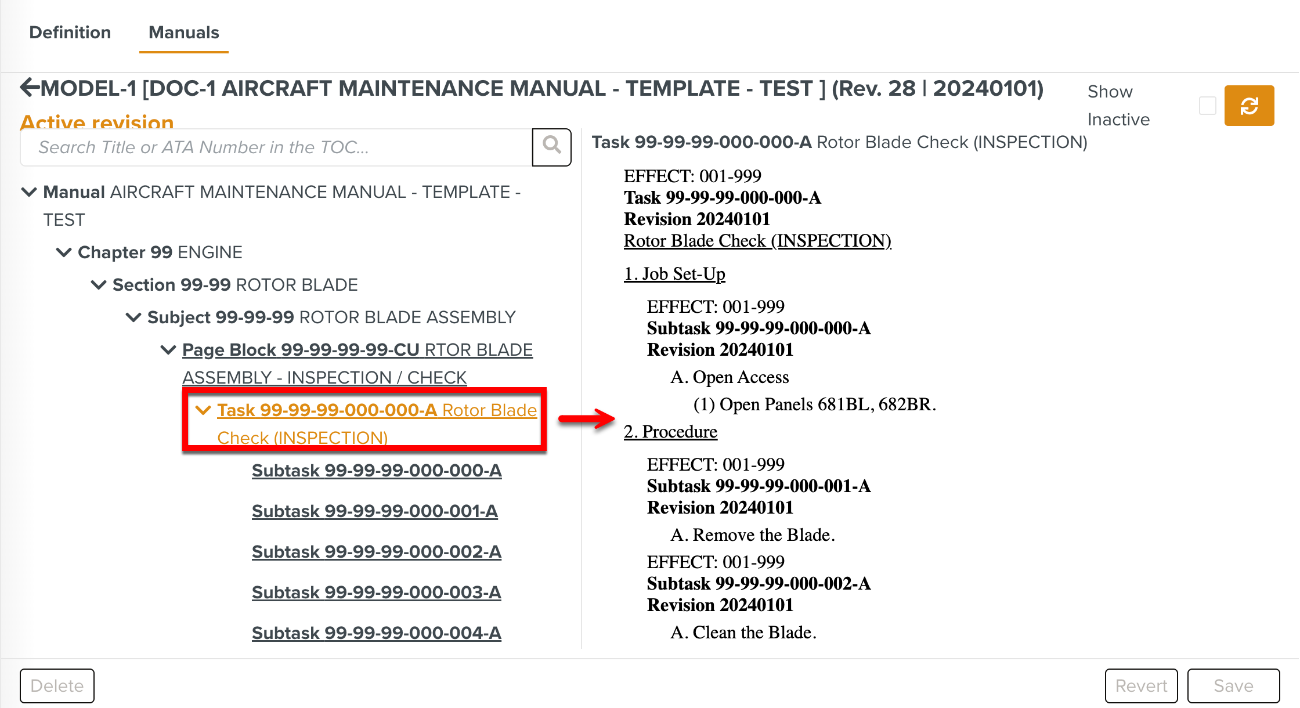Click the Delete button
Image resolution: width=1300 pixels, height=708 pixels.
point(57,685)
